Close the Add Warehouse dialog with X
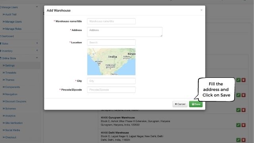The width and height of the screenshot is (254, 143). click(201, 10)
